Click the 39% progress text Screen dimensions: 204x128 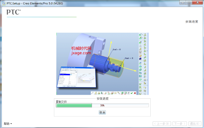(102, 105)
